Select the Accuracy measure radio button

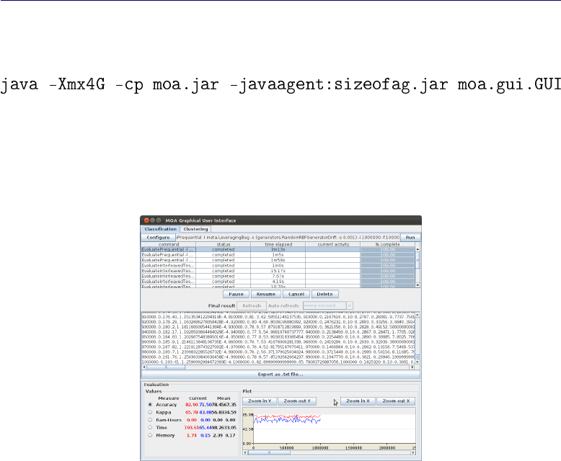tap(150, 405)
